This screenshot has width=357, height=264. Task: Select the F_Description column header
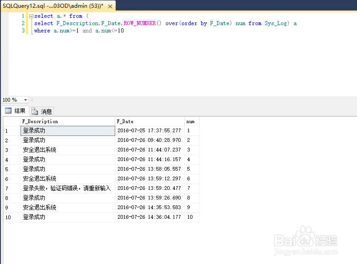point(68,121)
